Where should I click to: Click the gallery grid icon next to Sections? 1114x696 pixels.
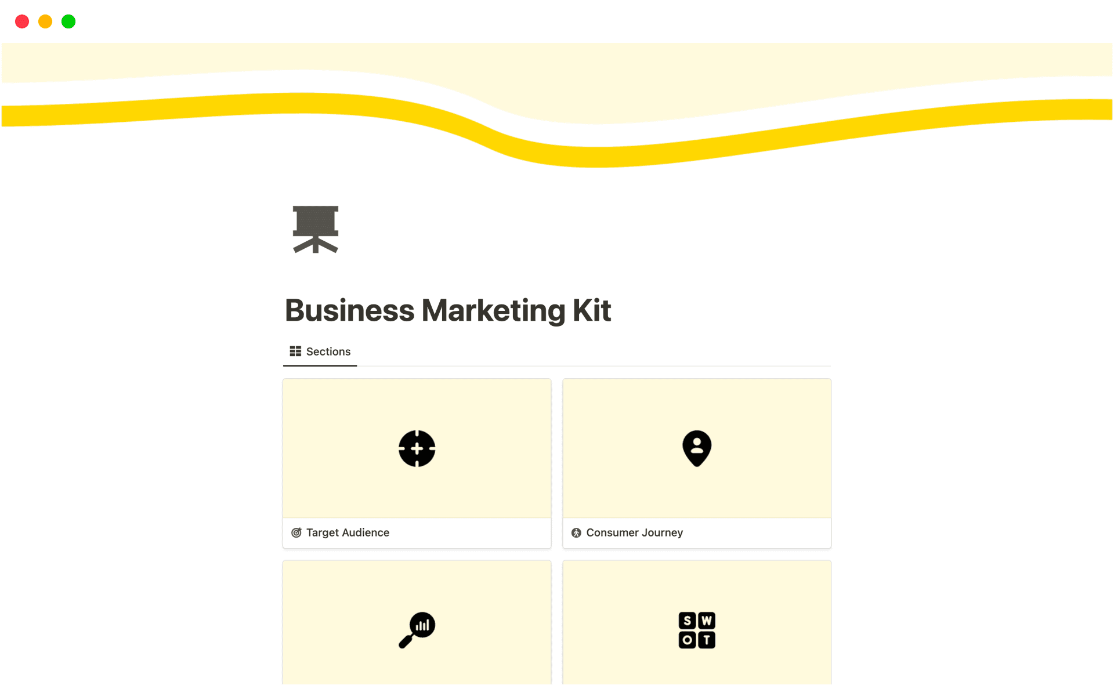pyautogui.click(x=295, y=351)
